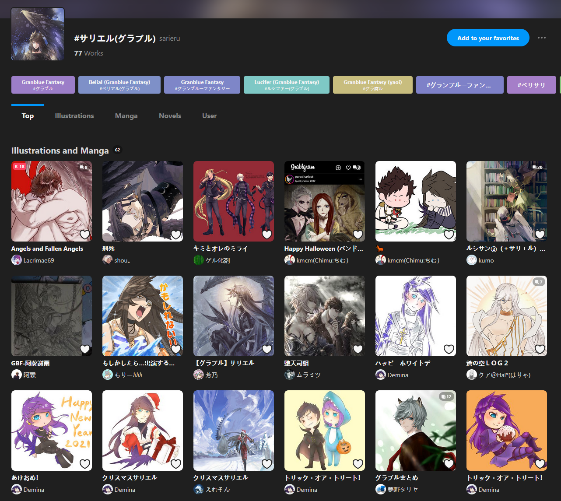Open the three-dot more options menu
The image size is (561, 501).
point(542,38)
